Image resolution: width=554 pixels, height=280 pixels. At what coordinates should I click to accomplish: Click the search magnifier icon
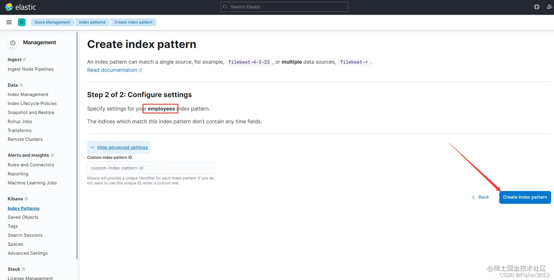[225, 7]
